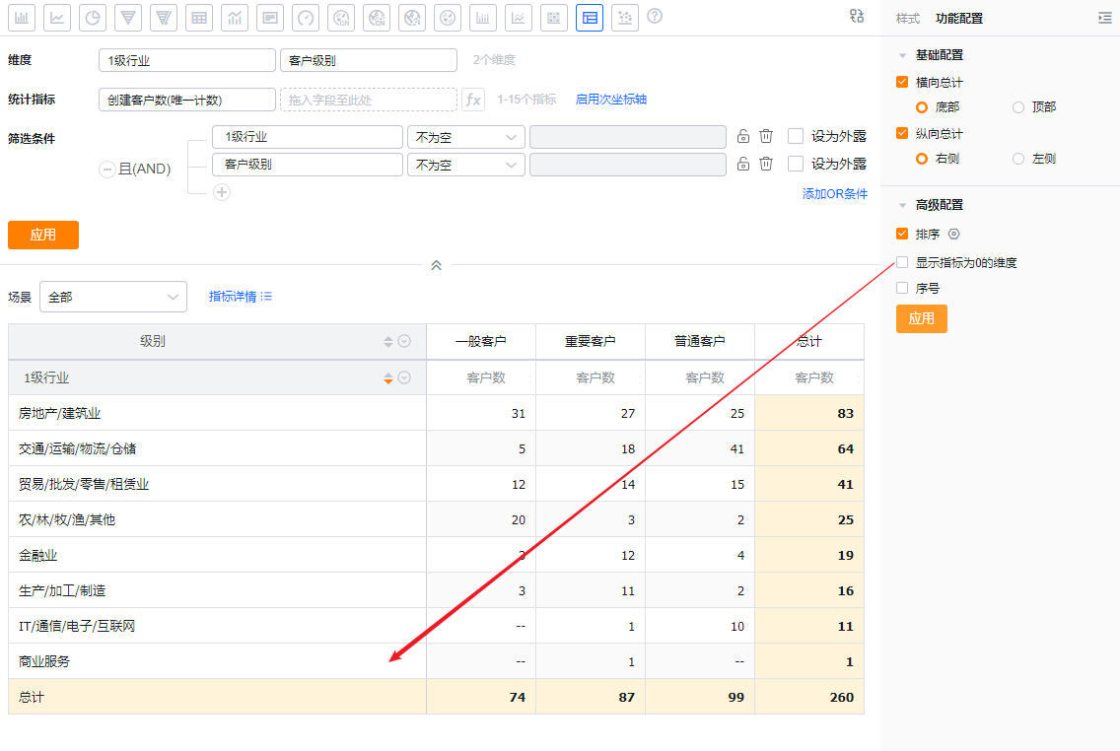Select the scatter plot chart icon

tap(625, 18)
